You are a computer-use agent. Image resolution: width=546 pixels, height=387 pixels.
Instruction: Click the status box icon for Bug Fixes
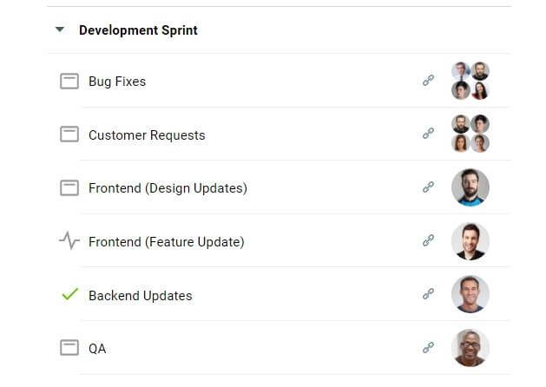point(69,81)
